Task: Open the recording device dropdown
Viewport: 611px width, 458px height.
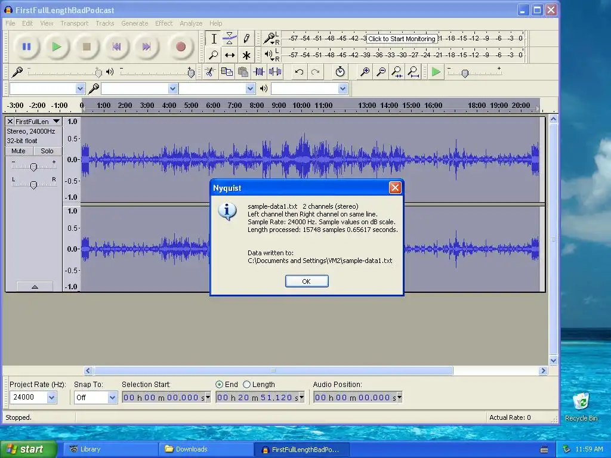Action: tap(172, 89)
